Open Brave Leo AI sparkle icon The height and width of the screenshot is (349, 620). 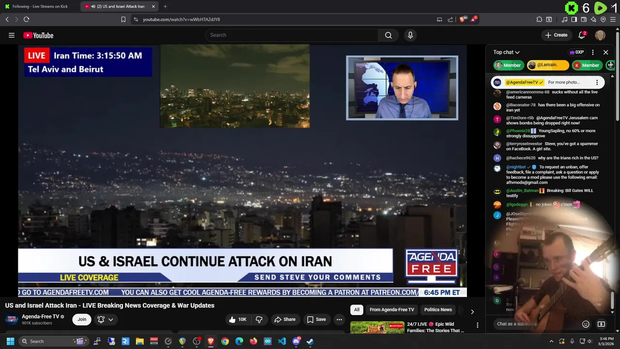click(593, 19)
